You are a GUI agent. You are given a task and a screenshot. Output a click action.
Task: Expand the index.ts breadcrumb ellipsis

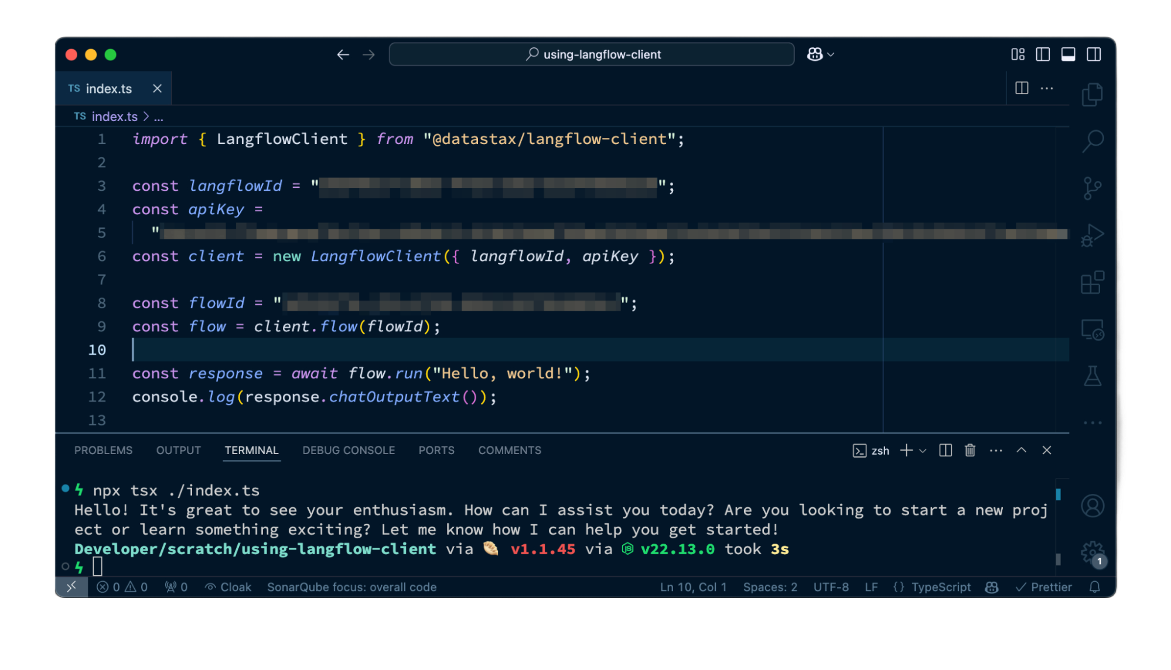(158, 116)
